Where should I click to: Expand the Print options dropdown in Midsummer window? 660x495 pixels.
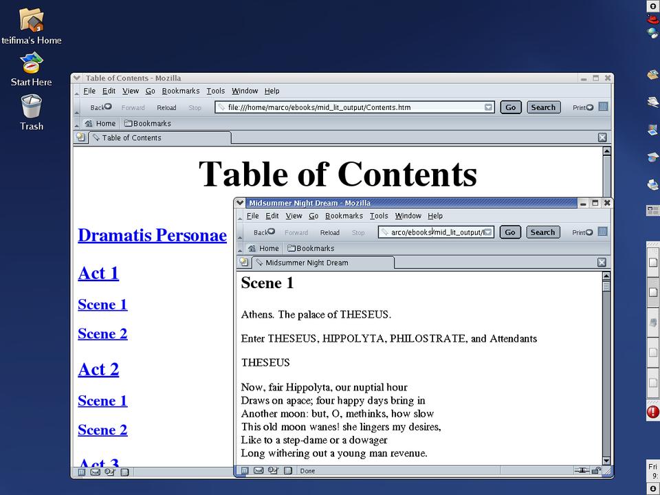589,232
